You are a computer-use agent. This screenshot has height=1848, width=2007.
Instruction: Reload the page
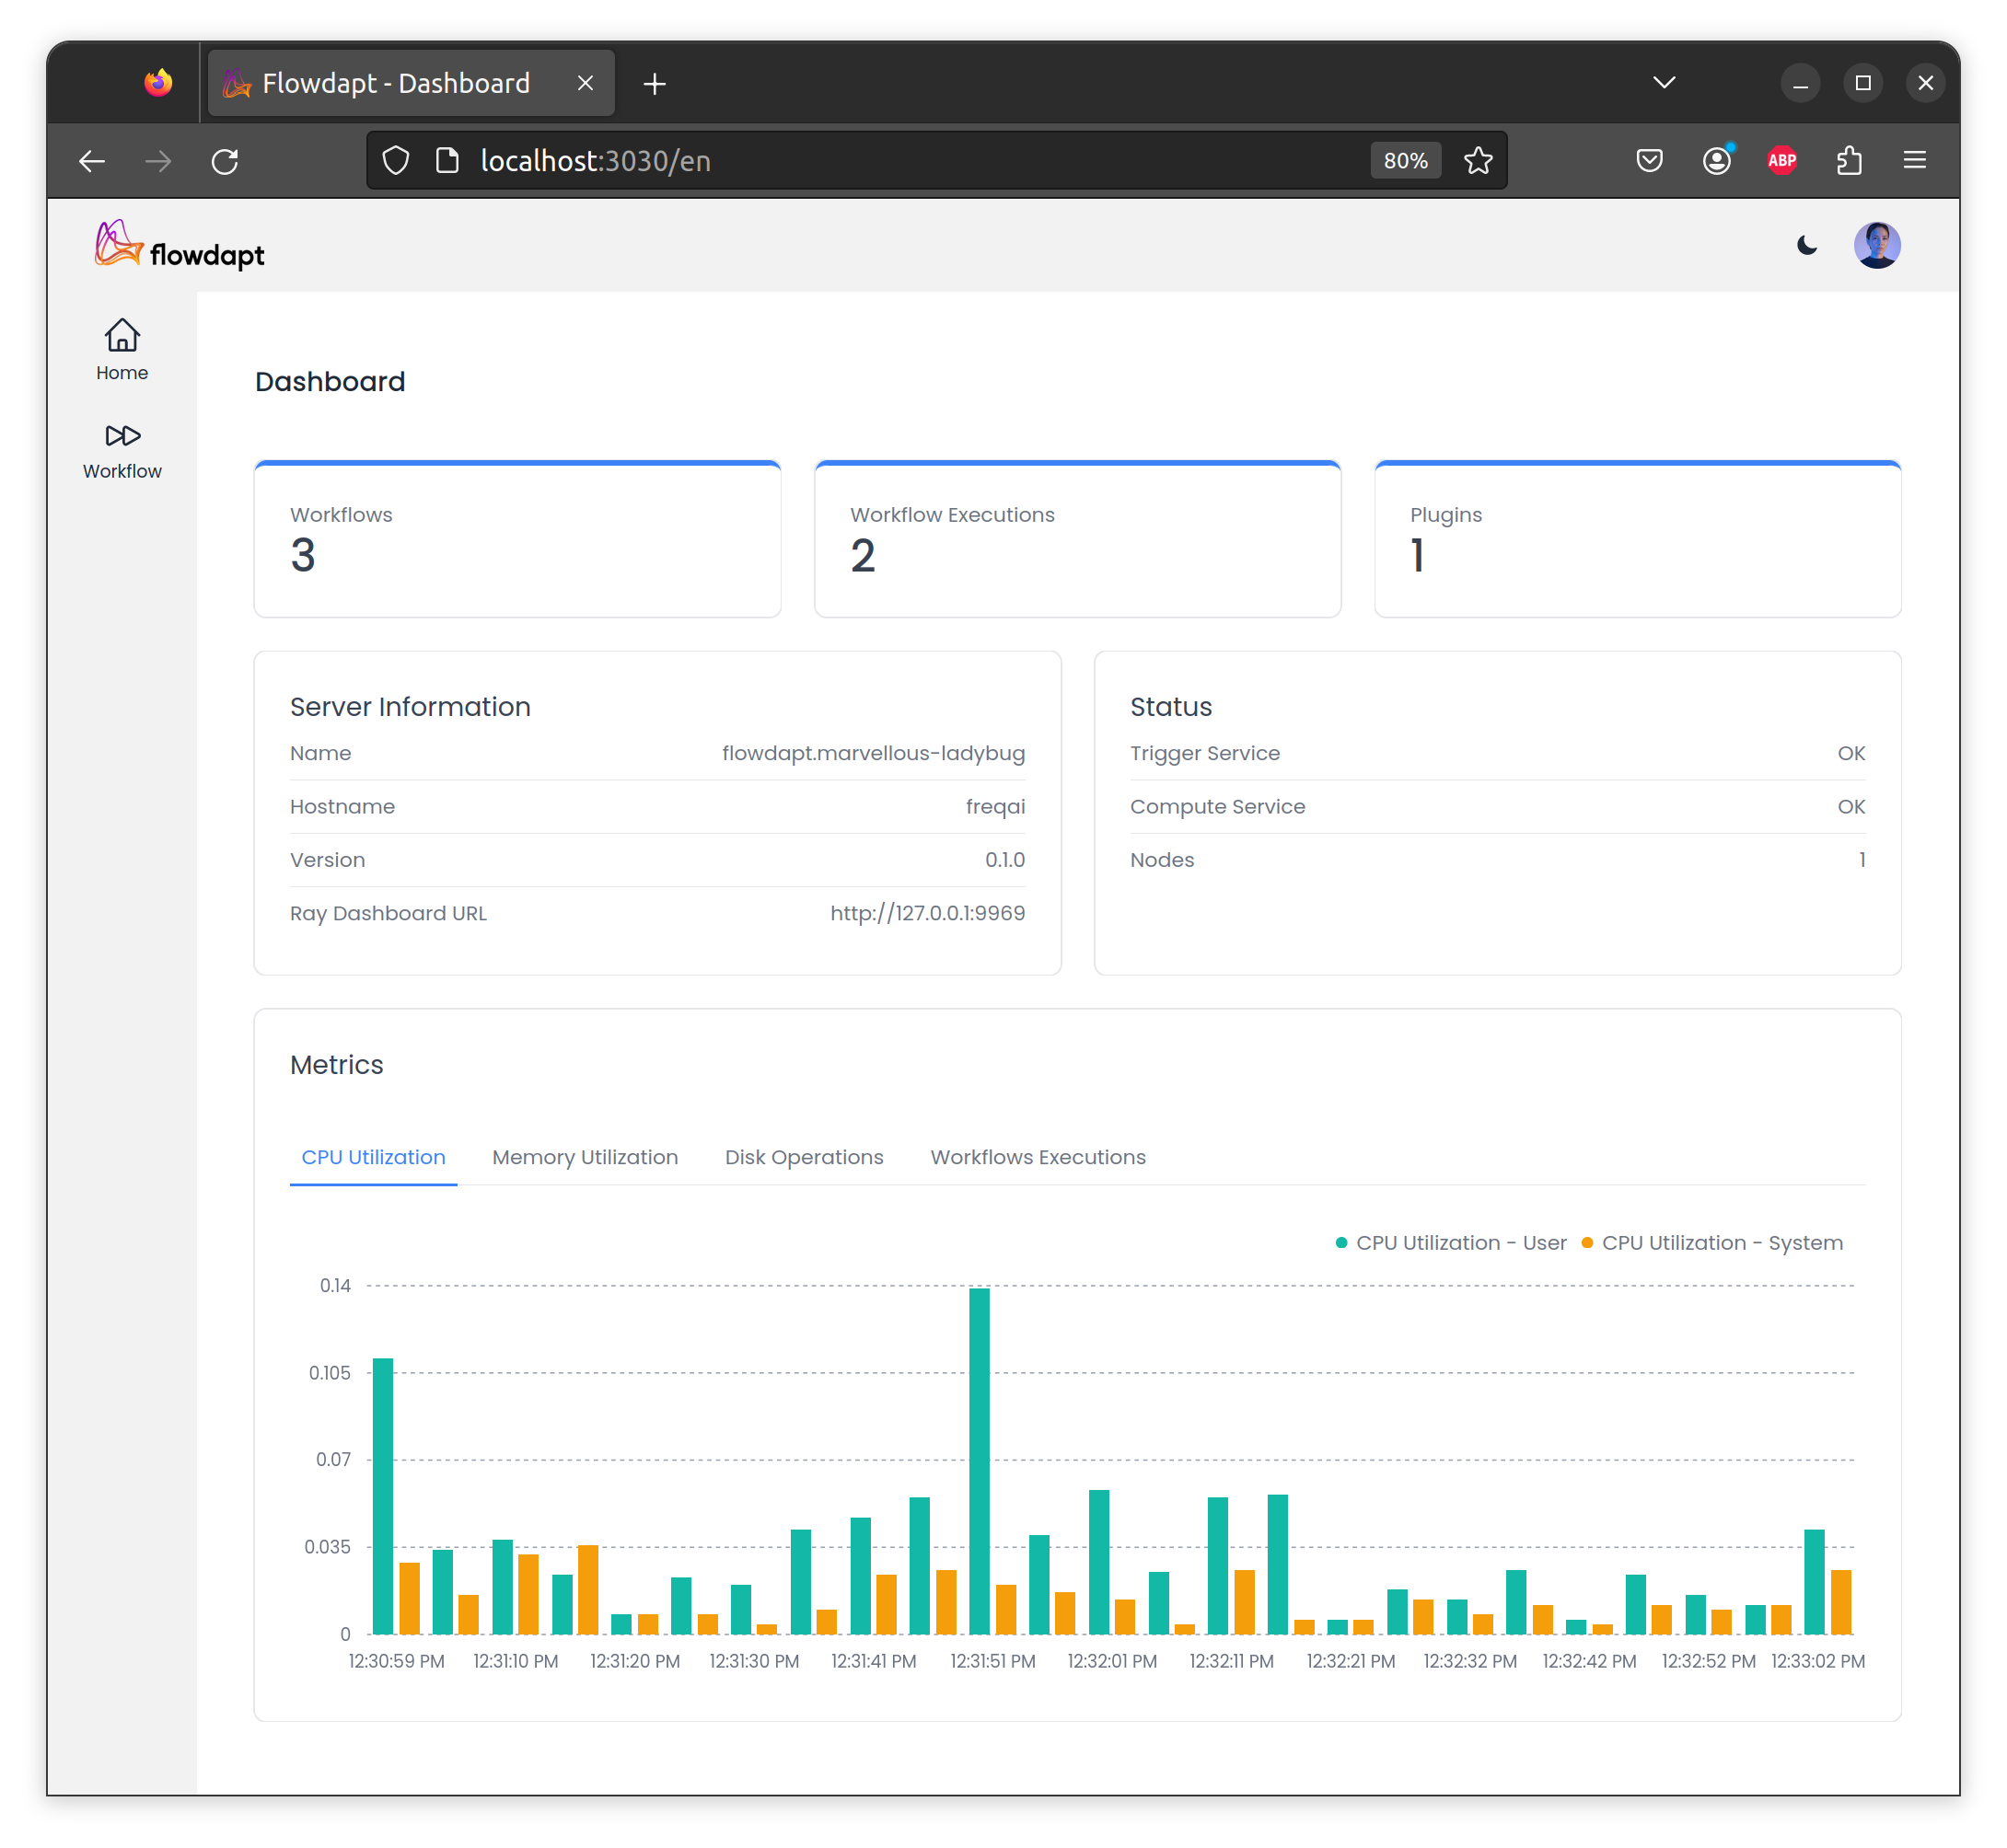226,161
